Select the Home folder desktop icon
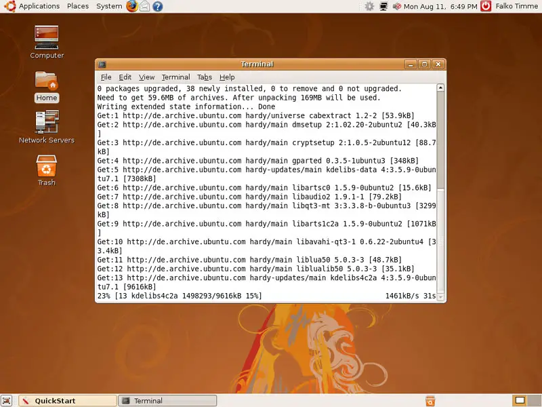 coord(47,87)
